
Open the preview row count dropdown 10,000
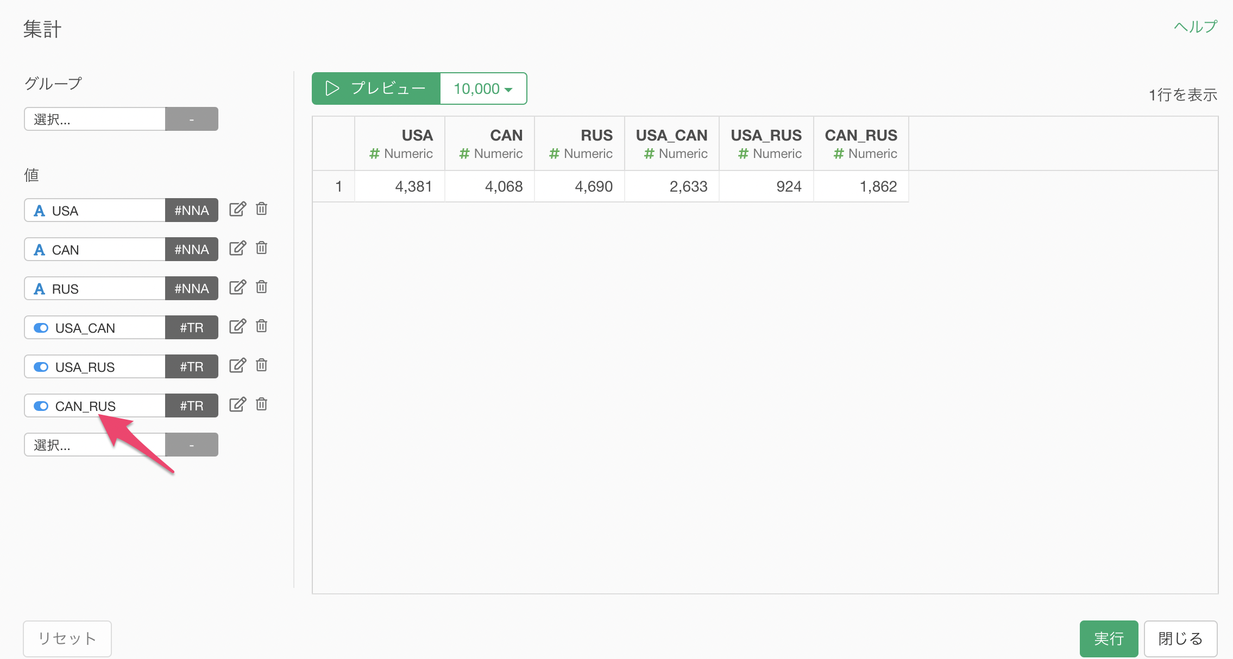pos(483,88)
